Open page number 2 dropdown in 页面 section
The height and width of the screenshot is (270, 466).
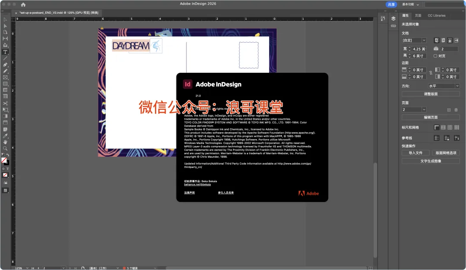(x=414, y=110)
